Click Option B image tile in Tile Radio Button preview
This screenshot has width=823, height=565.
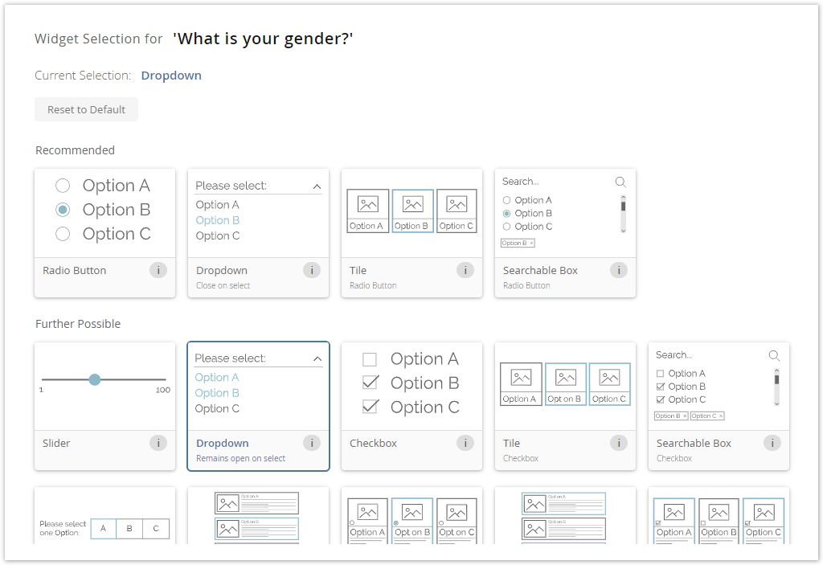412,211
